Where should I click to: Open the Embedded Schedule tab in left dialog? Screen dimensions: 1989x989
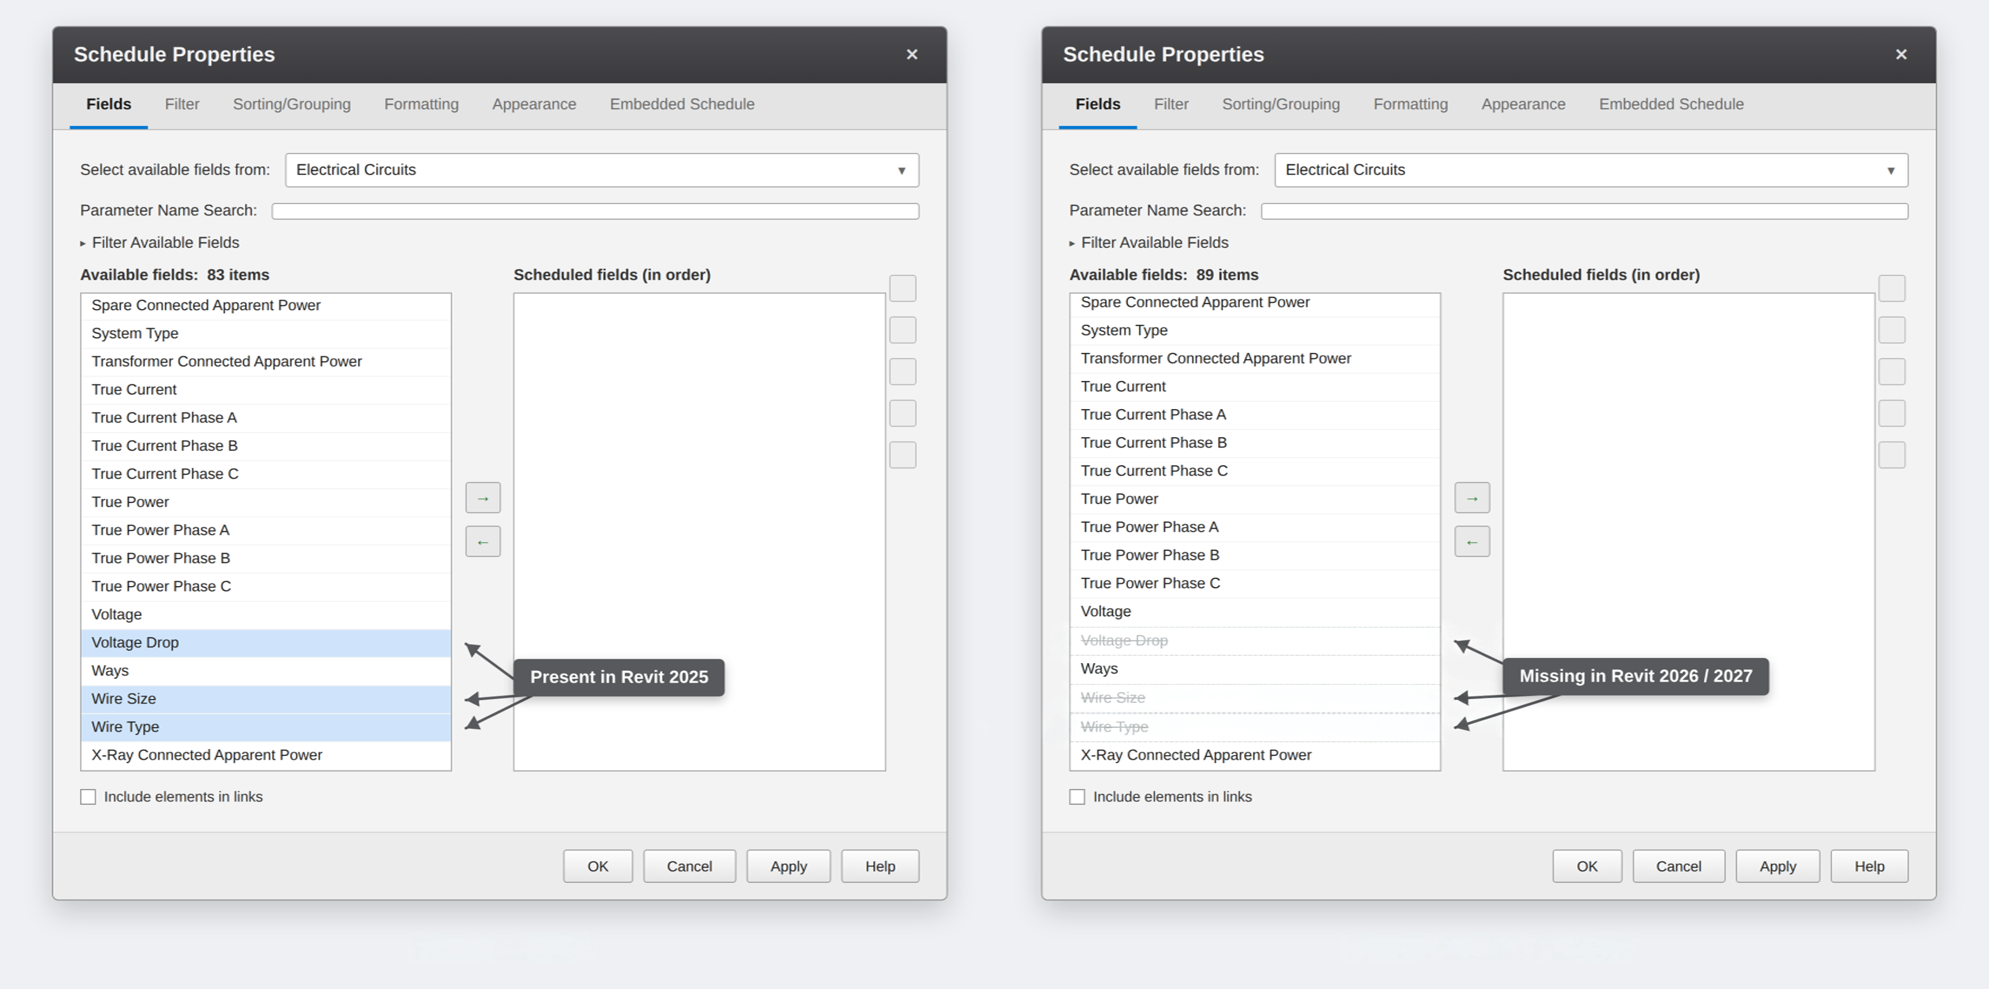point(683,104)
